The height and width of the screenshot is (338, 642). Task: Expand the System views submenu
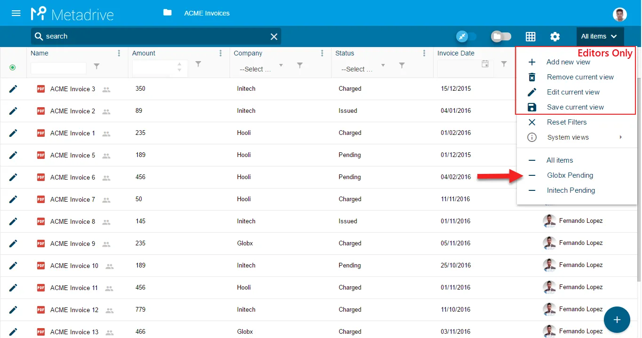(577, 137)
